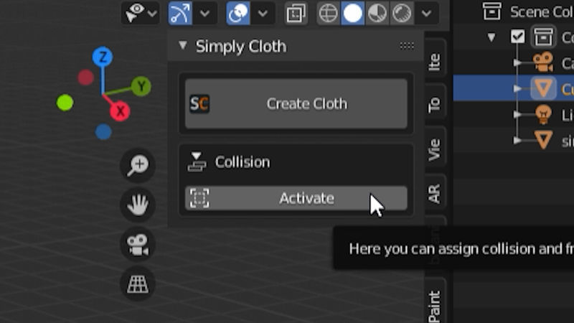The height and width of the screenshot is (323, 574).
Task: Click the negative Z axis dot on gizmo
Action: (x=103, y=132)
